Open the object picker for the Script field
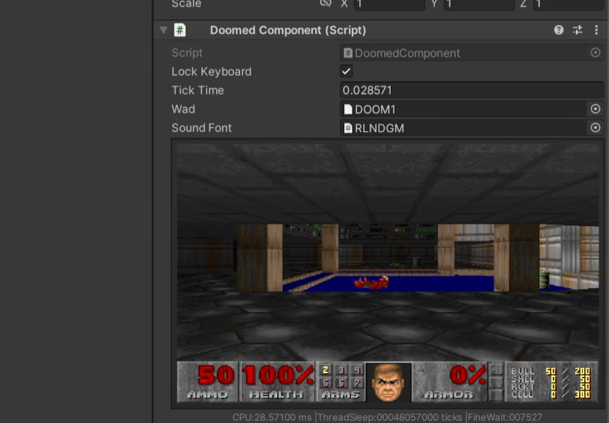 [595, 53]
